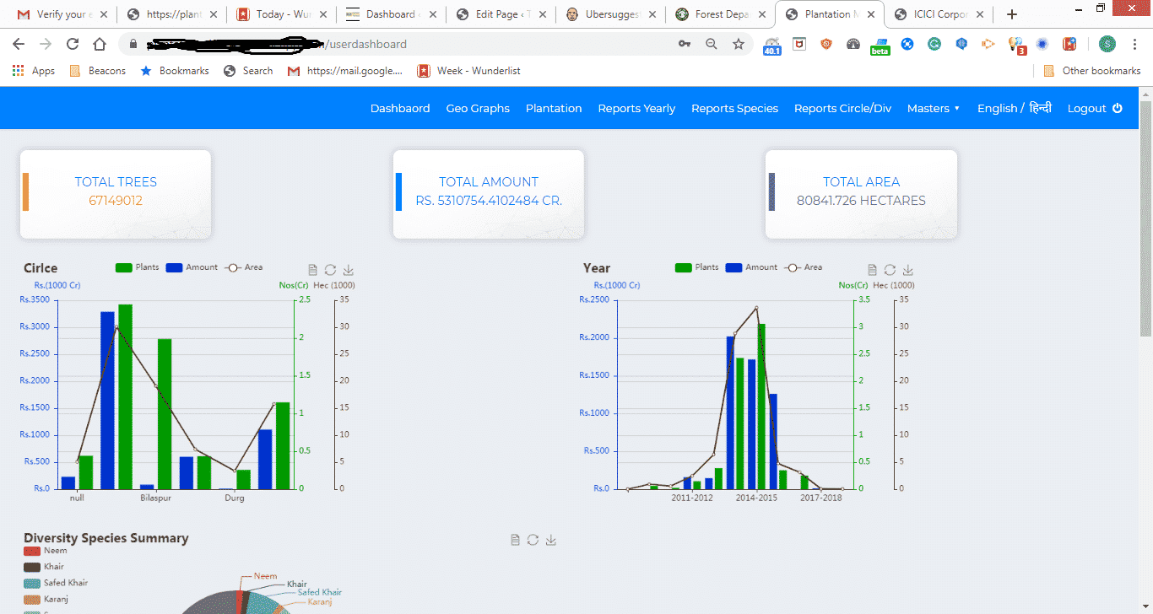
Task: Toggle the Amount series in the Year chart legend
Action: (751, 267)
